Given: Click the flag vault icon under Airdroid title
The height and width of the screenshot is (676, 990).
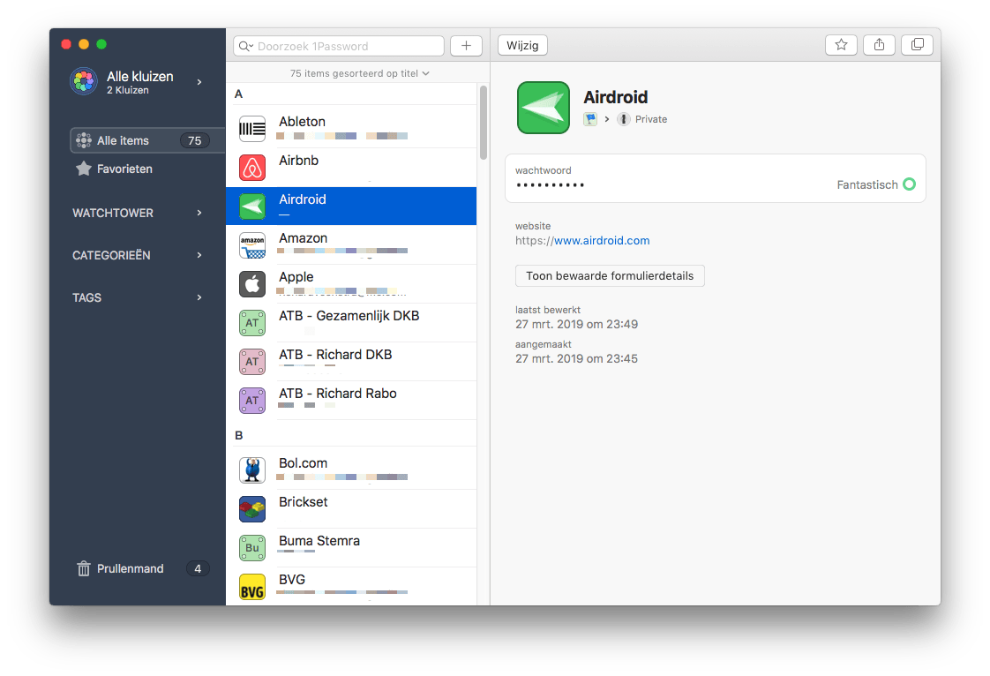Looking at the screenshot, I should coord(590,119).
